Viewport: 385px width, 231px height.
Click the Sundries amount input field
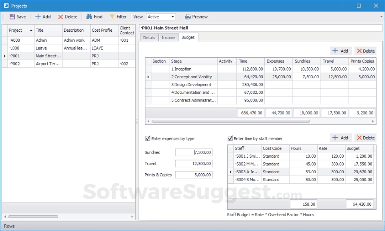click(193, 152)
